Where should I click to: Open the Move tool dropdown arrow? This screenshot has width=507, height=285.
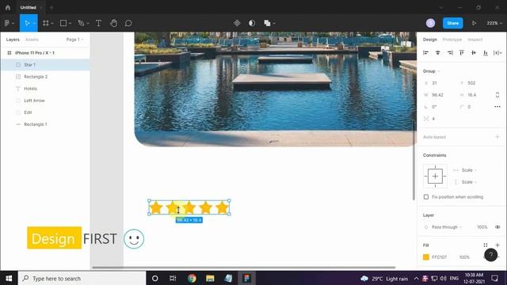34,23
